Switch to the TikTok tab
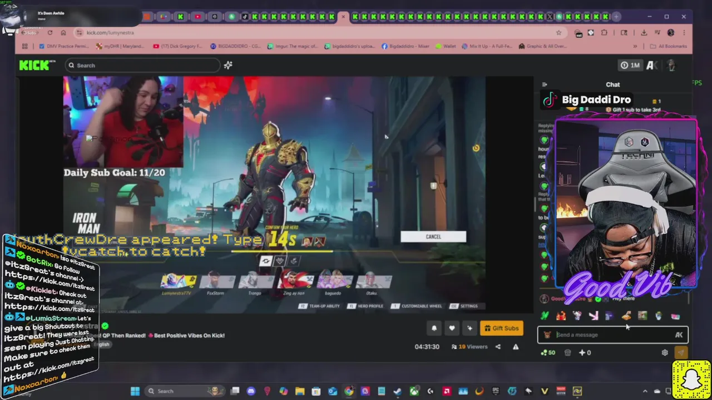 [x=245, y=17]
